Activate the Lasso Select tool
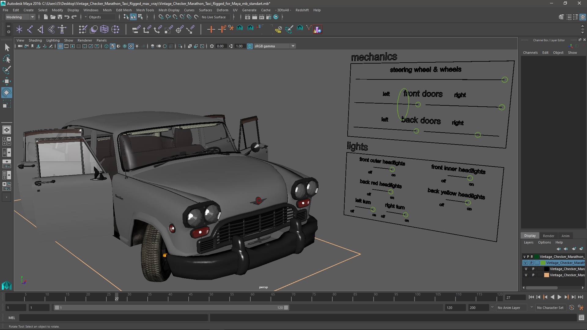Screen dimensions: 587x330 click(7, 59)
